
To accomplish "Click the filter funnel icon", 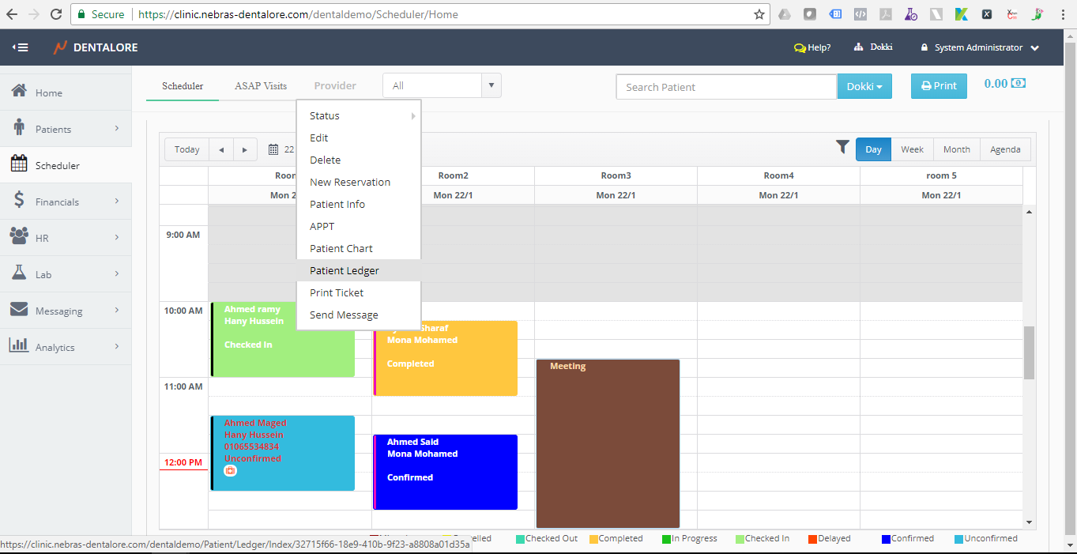I will 842,147.
